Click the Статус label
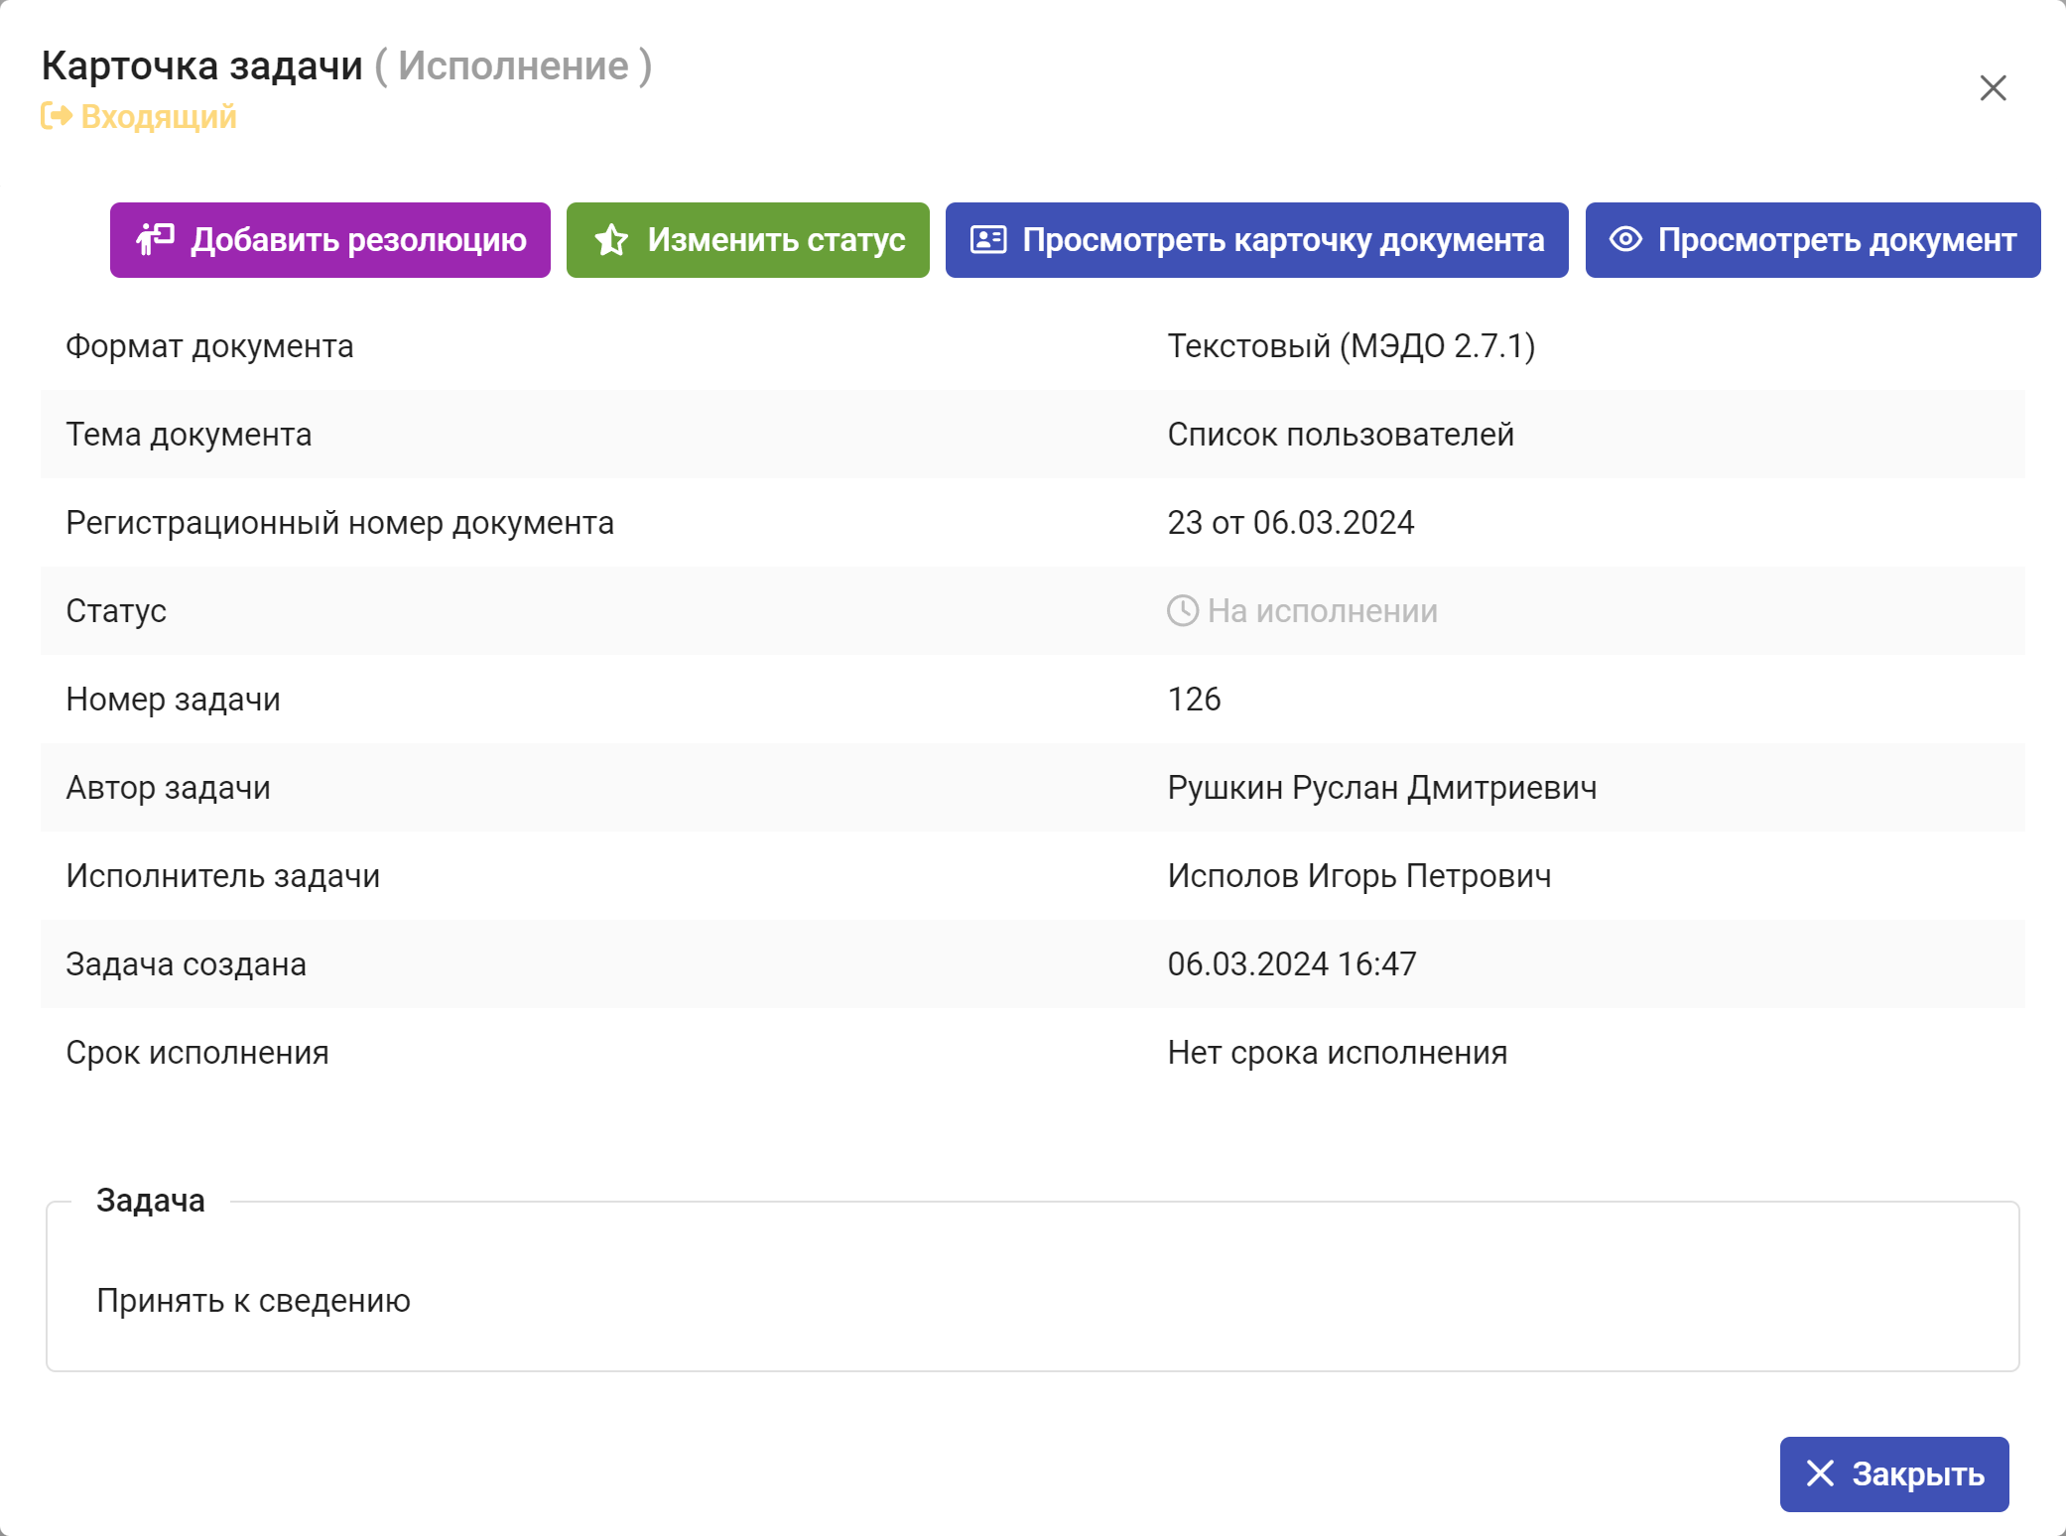Viewport: 2066px width, 1536px height. pos(116,611)
